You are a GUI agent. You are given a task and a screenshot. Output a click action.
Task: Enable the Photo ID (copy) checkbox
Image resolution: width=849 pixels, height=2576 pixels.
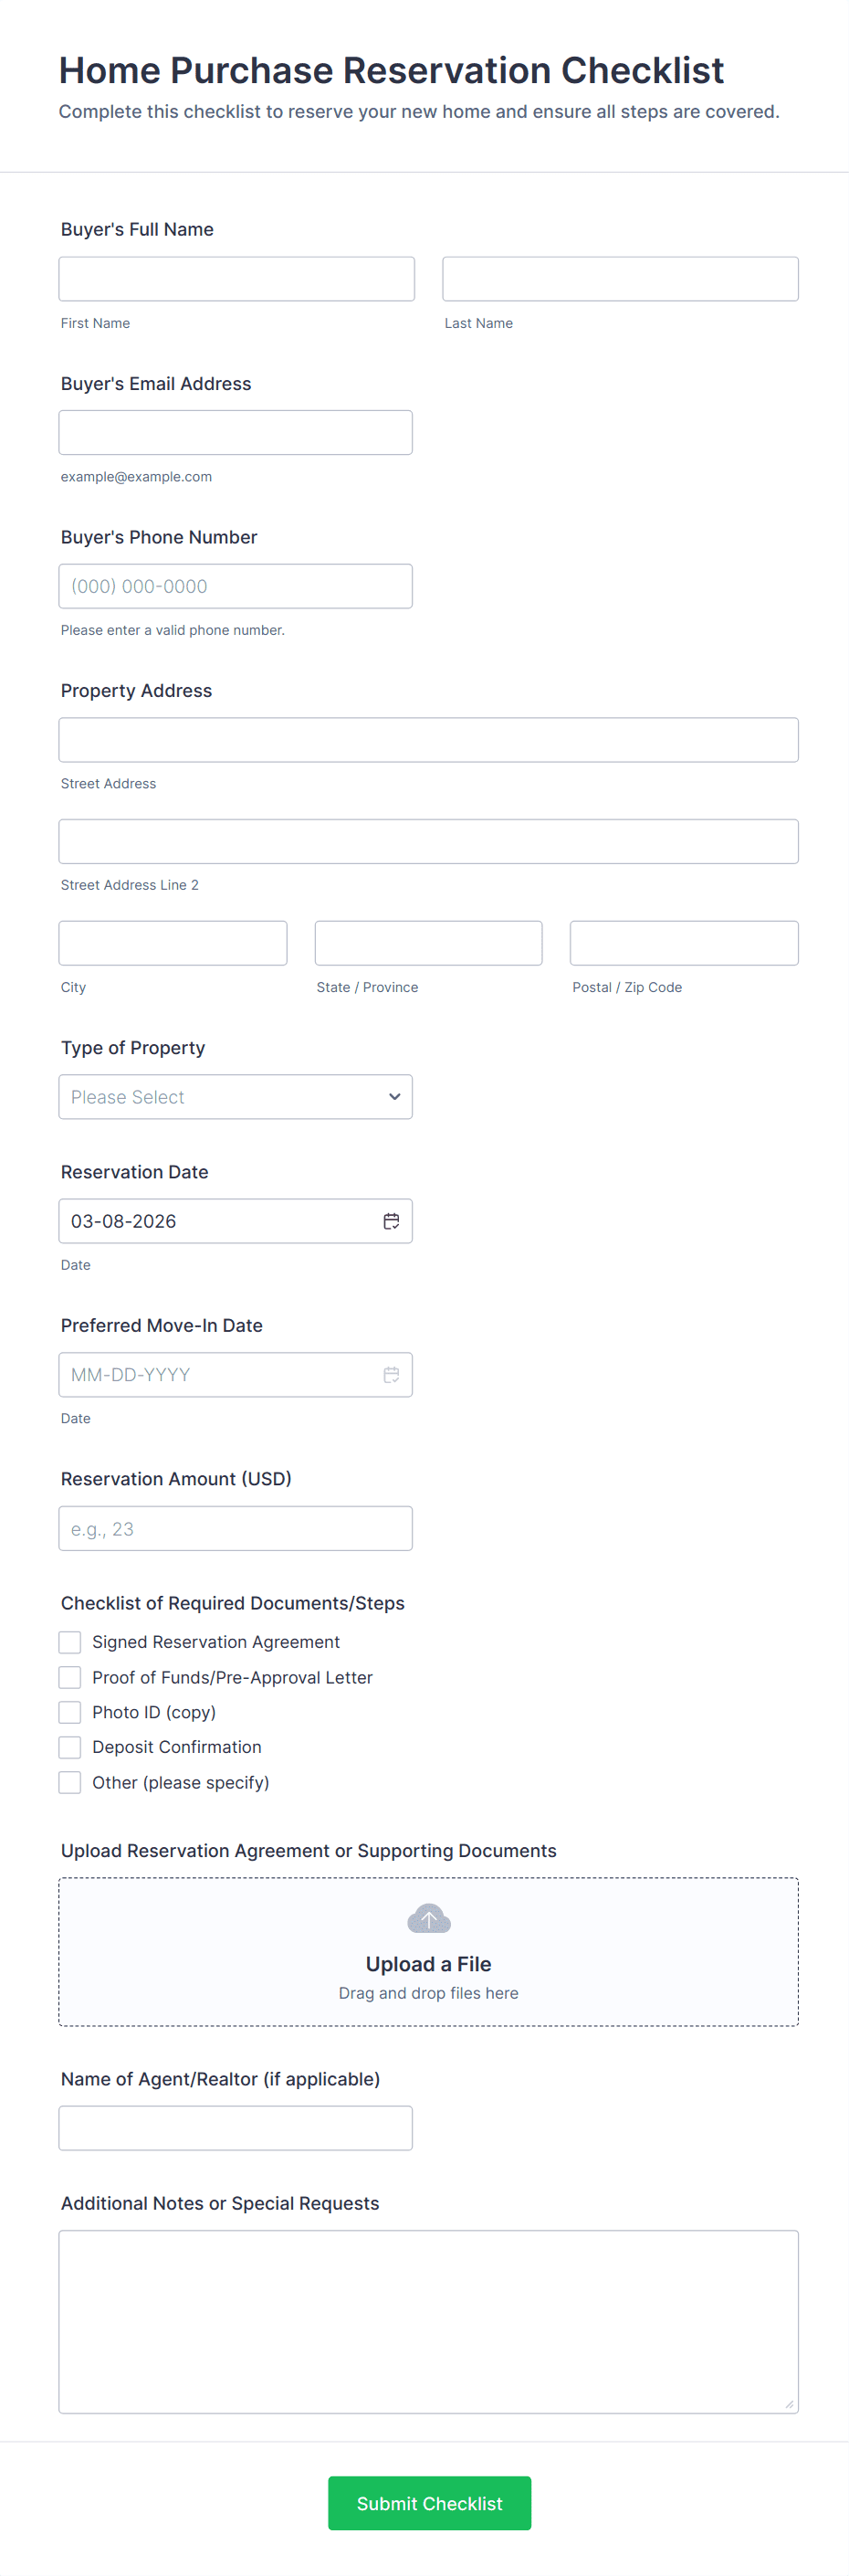pyautogui.click(x=70, y=1712)
